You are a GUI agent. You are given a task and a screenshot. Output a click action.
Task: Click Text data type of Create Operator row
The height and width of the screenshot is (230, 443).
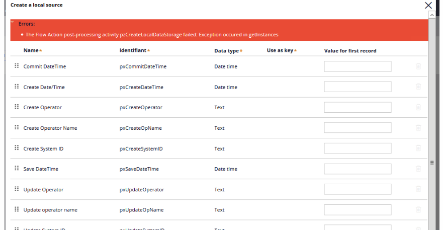[x=219, y=108]
